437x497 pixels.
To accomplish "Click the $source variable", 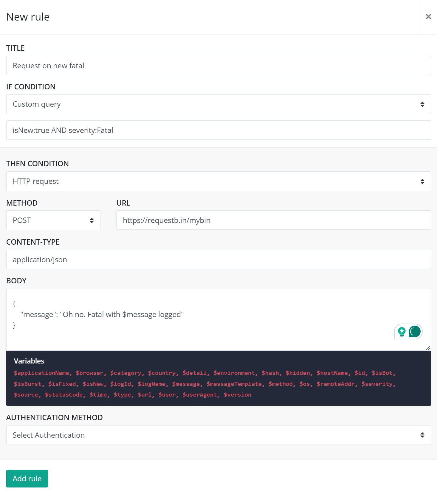I will point(26,395).
